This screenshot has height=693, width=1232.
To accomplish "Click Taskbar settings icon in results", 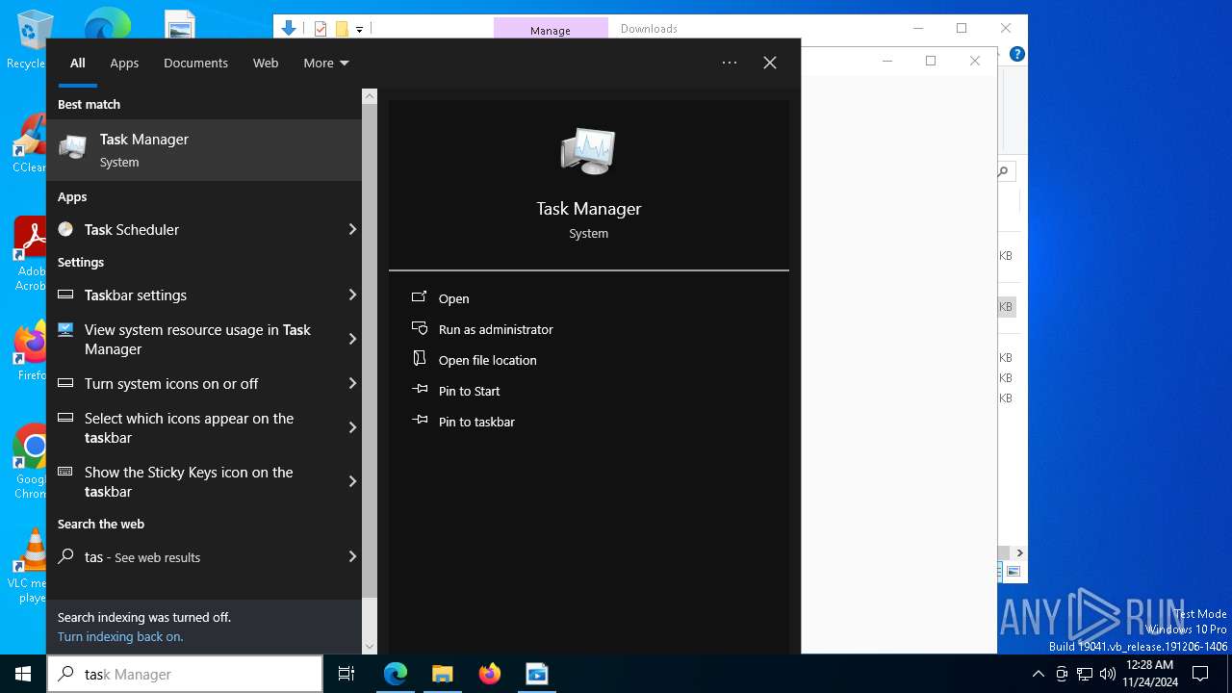I will pyautogui.click(x=65, y=295).
